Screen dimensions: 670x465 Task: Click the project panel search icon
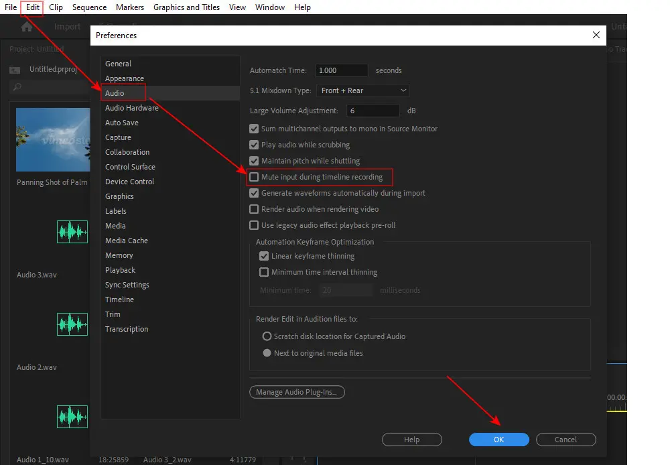(17, 87)
